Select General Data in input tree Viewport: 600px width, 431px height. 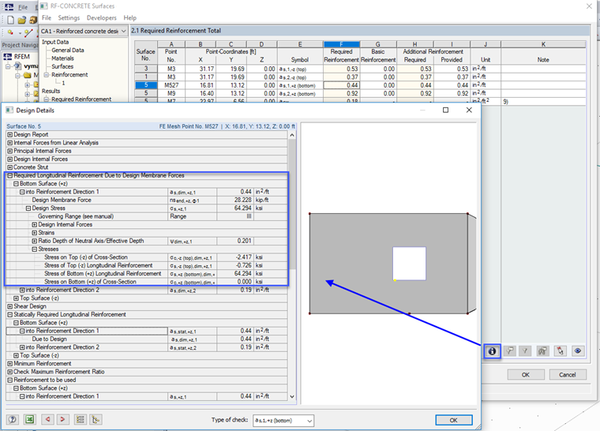[x=68, y=51]
